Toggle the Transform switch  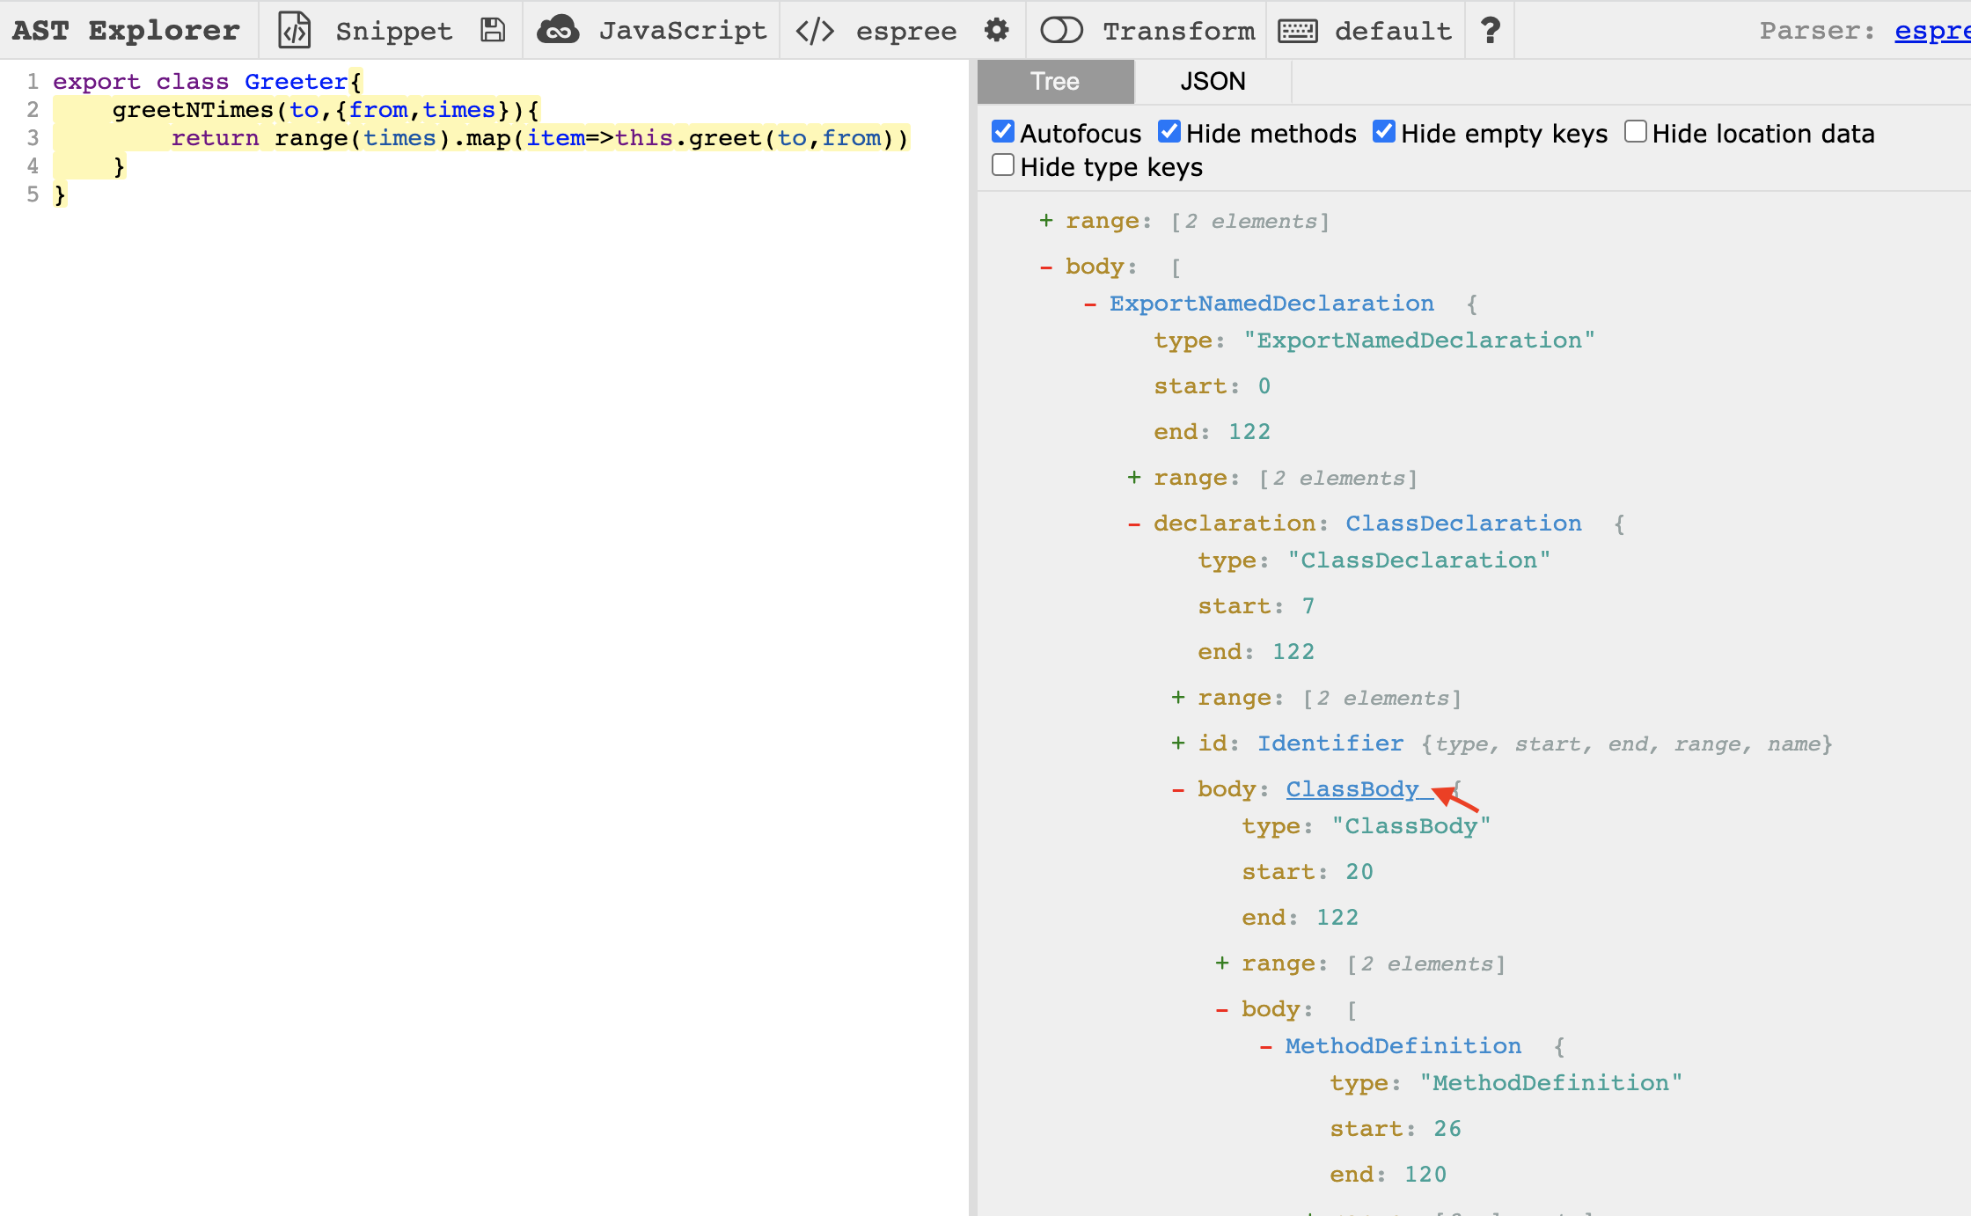click(1061, 31)
